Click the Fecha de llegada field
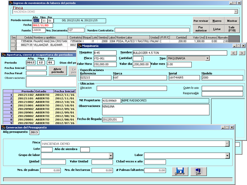Screen dimensions: 247x185 point(112,119)
